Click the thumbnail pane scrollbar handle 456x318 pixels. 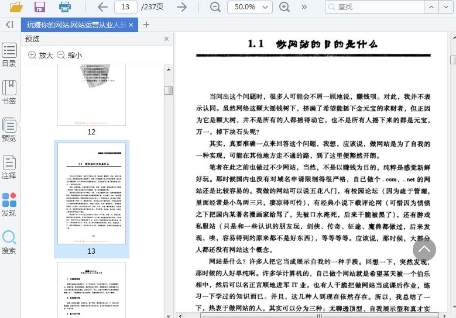[169, 91]
